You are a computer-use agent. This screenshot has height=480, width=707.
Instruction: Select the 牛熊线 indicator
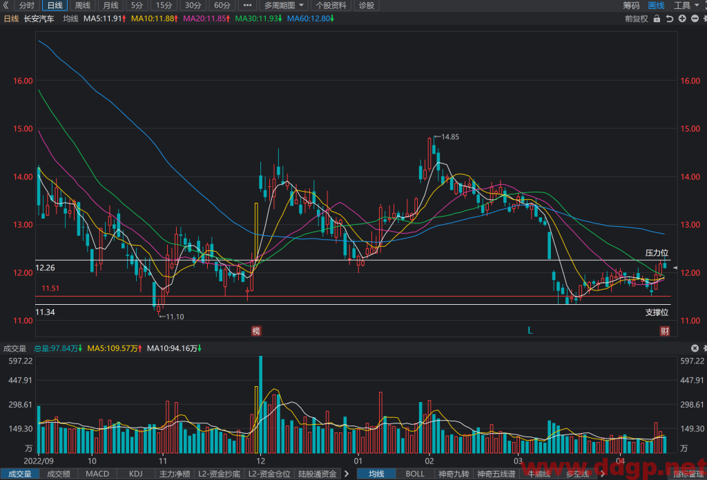(539, 474)
